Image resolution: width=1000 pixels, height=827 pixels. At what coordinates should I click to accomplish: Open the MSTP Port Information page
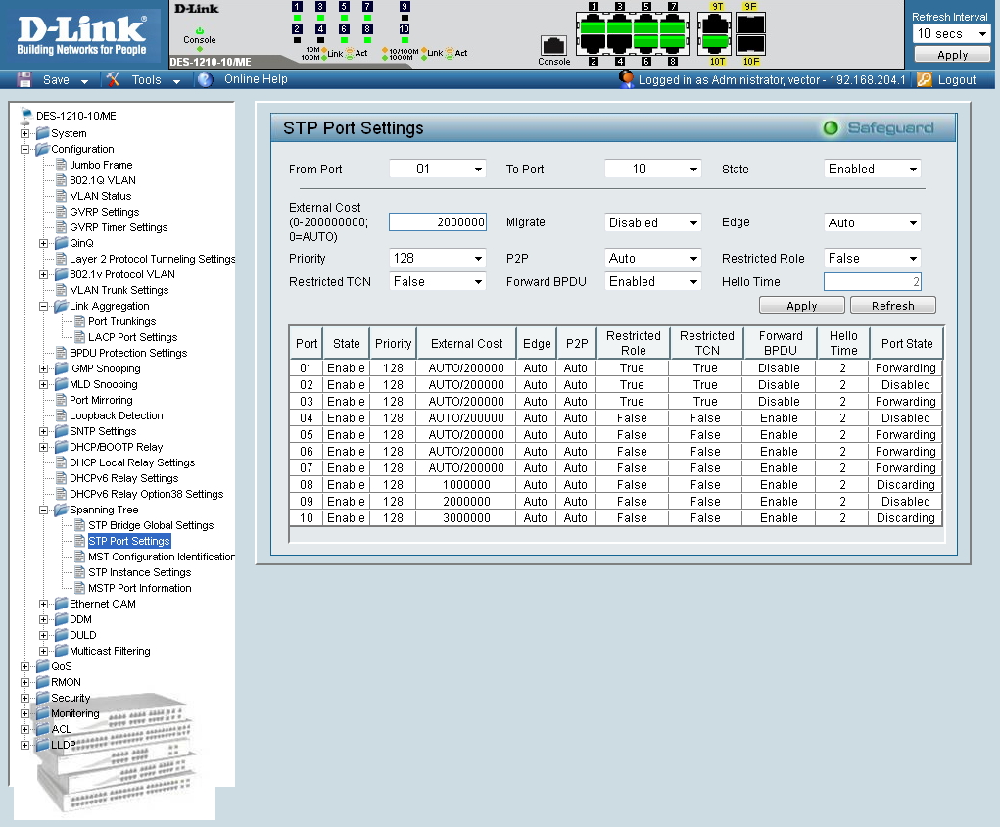(139, 588)
